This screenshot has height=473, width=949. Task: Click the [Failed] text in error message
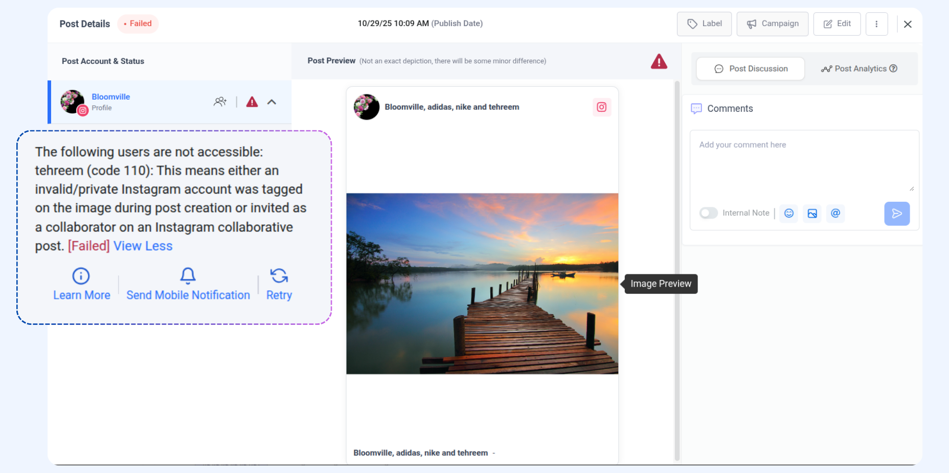89,246
